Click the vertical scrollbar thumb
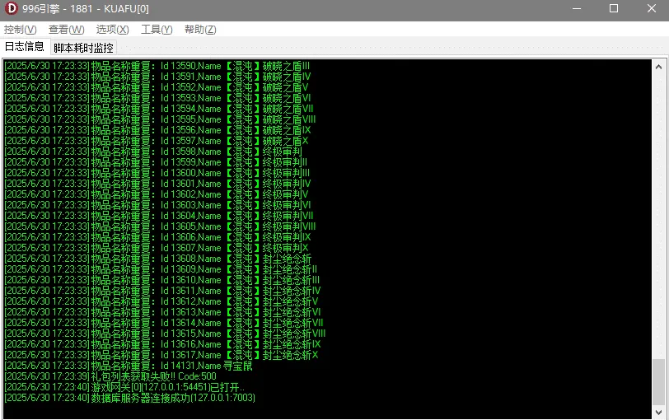This screenshot has height=420, width=669. (658, 381)
